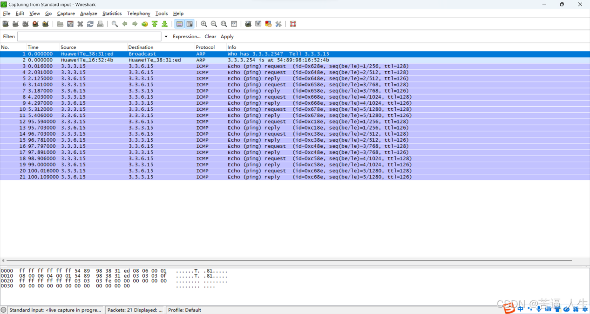Click the scrollbar left arrow

(x=3, y=260)
